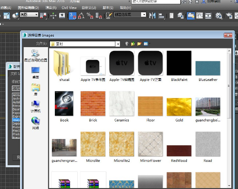Viewport: 238px width, 189px height.
Task: Select the Select and Place sphere tool
Action: pyautogui.click(x=15, y=16)
